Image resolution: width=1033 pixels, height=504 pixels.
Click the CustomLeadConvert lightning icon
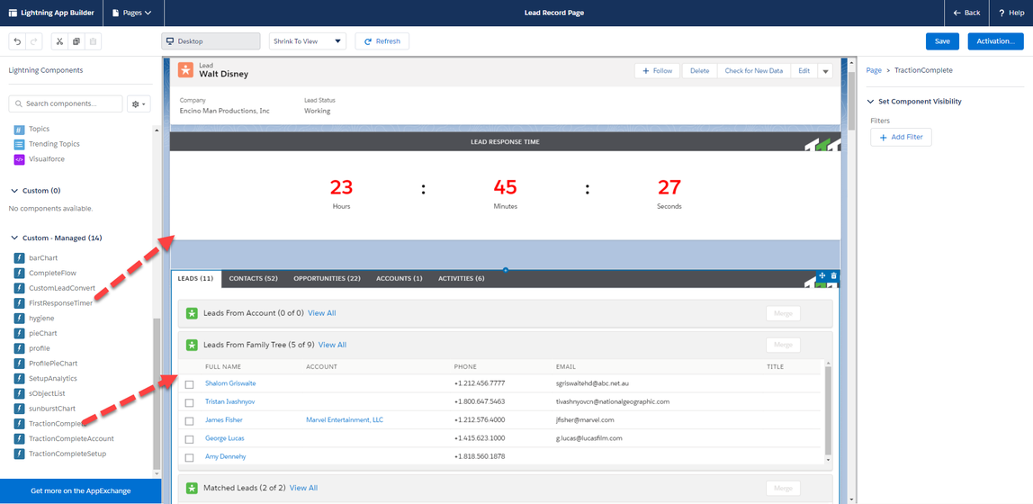18,288
